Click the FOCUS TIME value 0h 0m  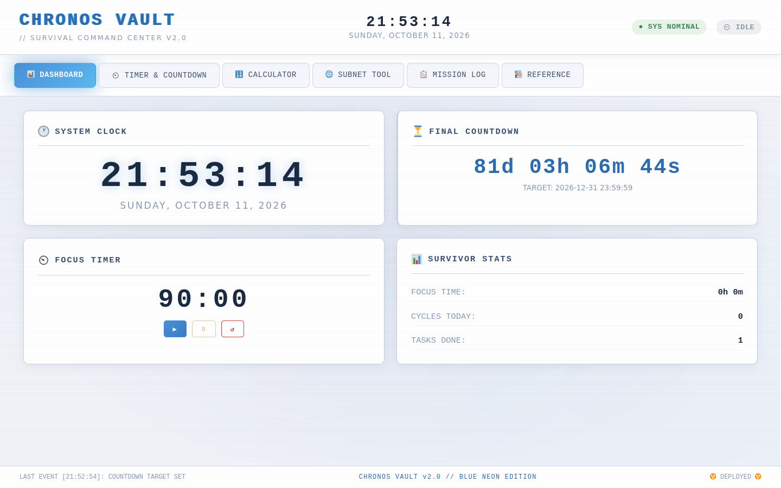pyautogui.click(x=730, y=292)
